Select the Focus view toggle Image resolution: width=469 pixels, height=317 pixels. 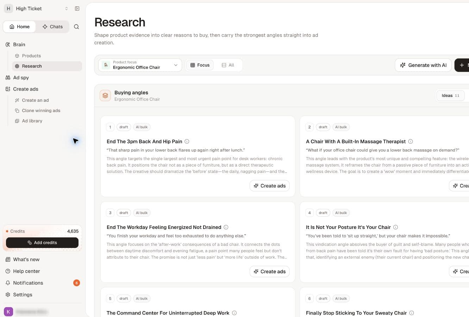200,65
